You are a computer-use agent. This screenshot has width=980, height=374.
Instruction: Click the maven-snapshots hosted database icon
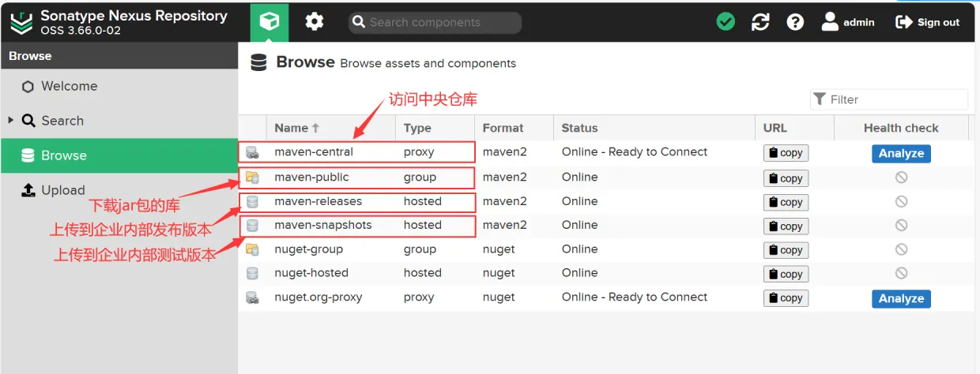click(252, 226)
